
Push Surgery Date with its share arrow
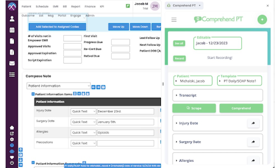253,142
